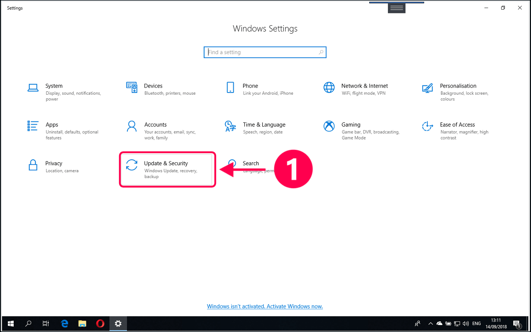Open the Action Center notifications

[x=517, y=324]
